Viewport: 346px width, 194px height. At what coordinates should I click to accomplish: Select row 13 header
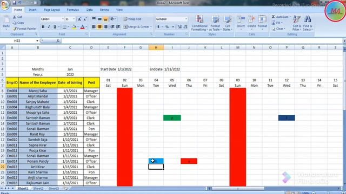3,118
